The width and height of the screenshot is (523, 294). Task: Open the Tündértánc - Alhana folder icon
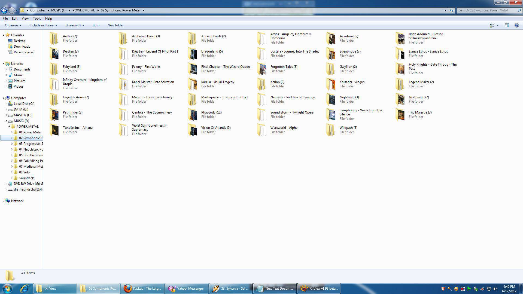click(x=54, y=130)
